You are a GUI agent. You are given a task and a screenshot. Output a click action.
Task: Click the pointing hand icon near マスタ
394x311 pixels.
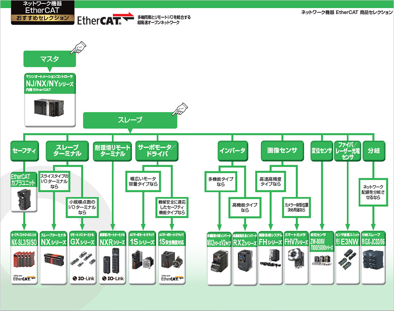point(78,48)
